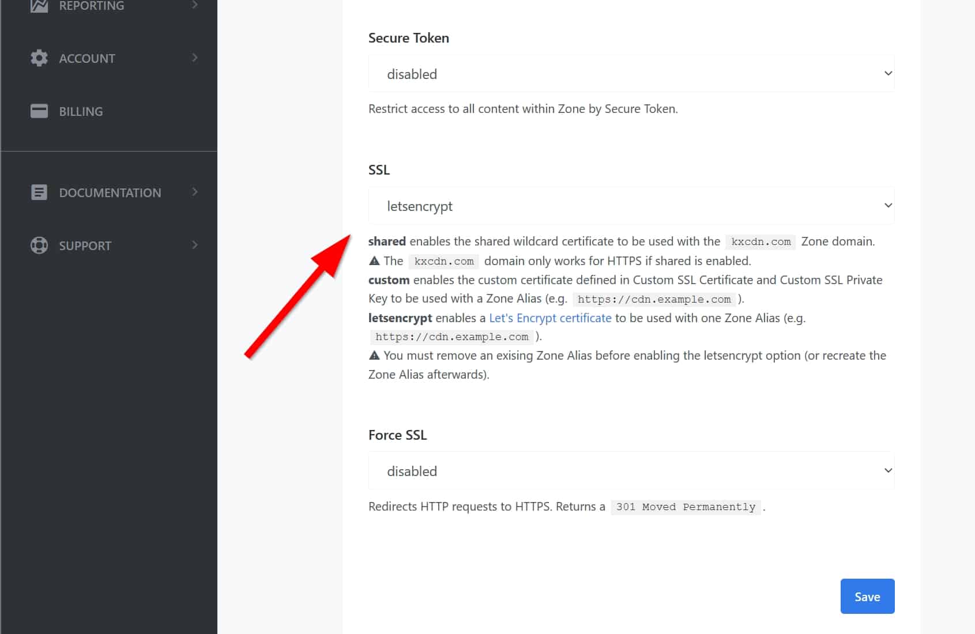
Task: Expand the Reporting menu chevron
Action: [195, 5]
